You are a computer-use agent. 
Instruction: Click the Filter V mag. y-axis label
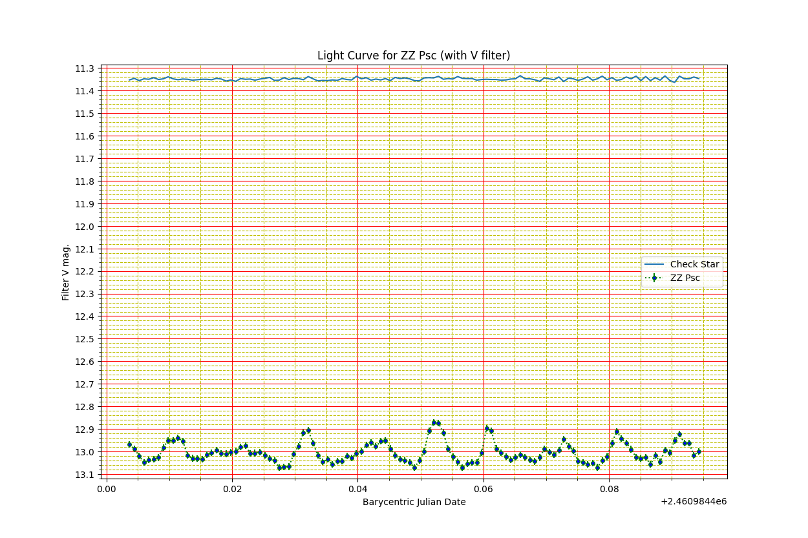point(66,272)
